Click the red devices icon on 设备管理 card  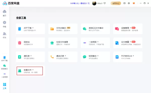pos(117,29)
